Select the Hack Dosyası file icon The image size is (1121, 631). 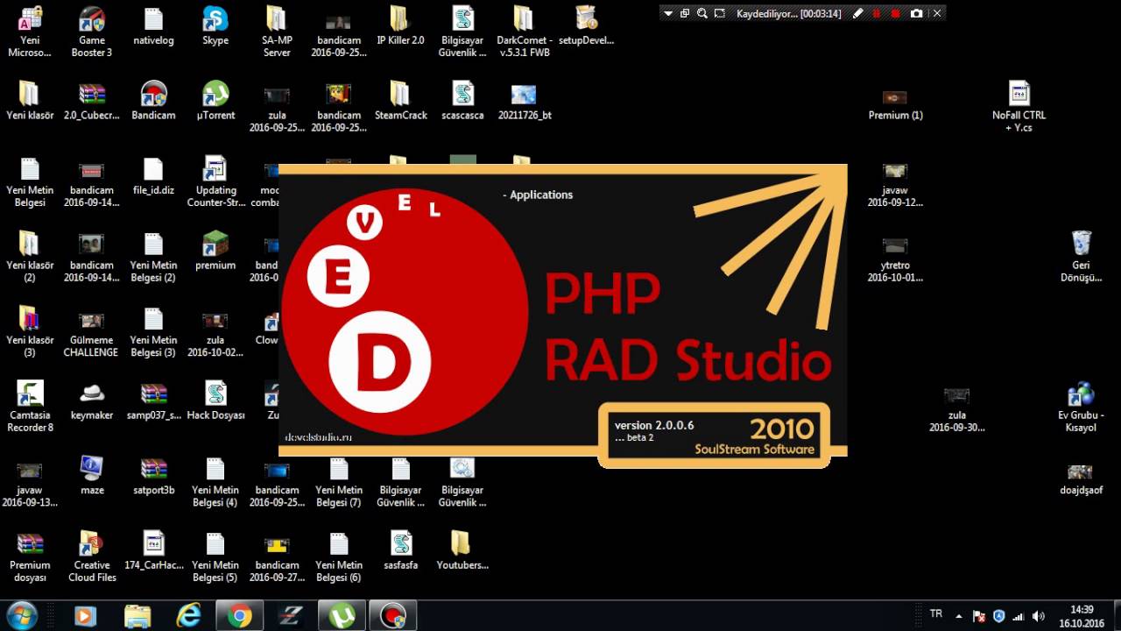click(x=215, y=401)
